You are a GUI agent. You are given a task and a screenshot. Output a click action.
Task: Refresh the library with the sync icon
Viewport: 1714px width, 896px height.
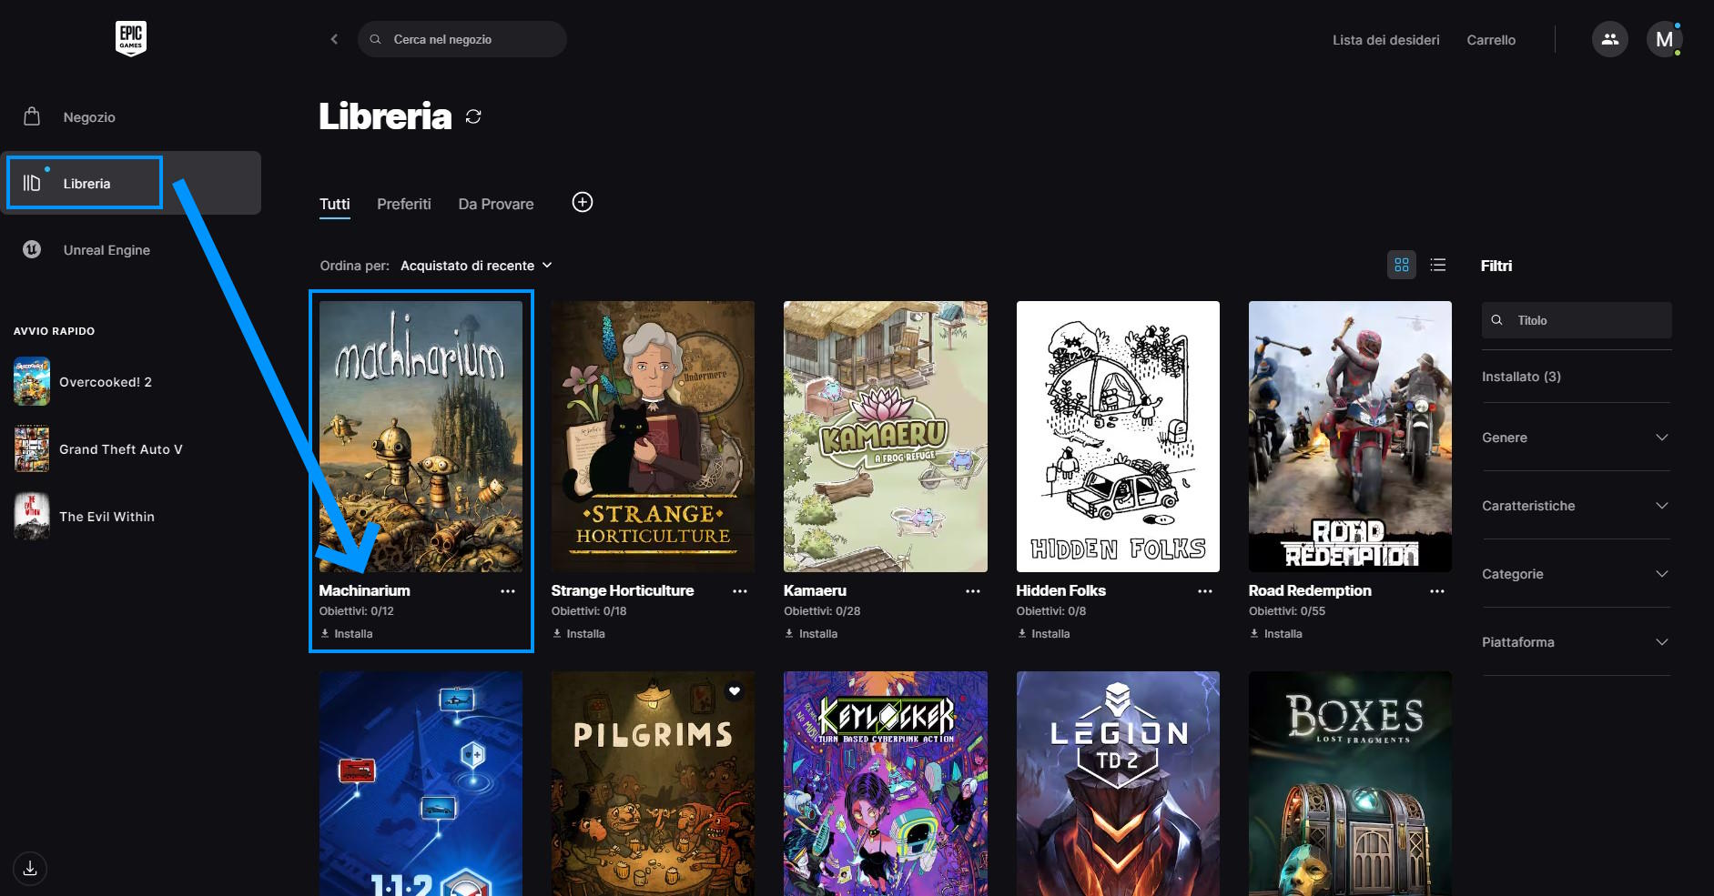point(473,116)
